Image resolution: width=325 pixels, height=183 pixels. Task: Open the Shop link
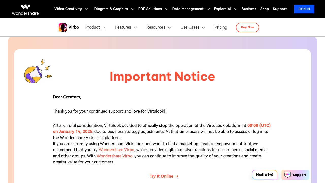264,9
